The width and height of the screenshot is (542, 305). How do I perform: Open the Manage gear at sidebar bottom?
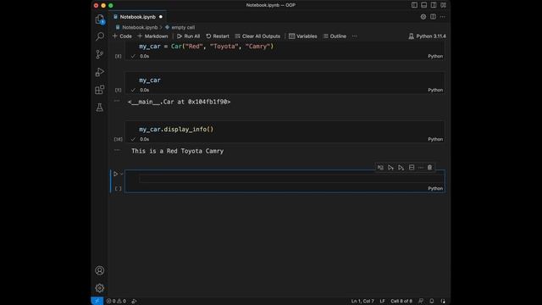point(100,288)
